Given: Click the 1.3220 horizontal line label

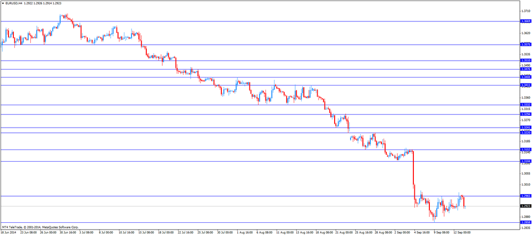Looking at the screenshot, I should tap(525, 132).
